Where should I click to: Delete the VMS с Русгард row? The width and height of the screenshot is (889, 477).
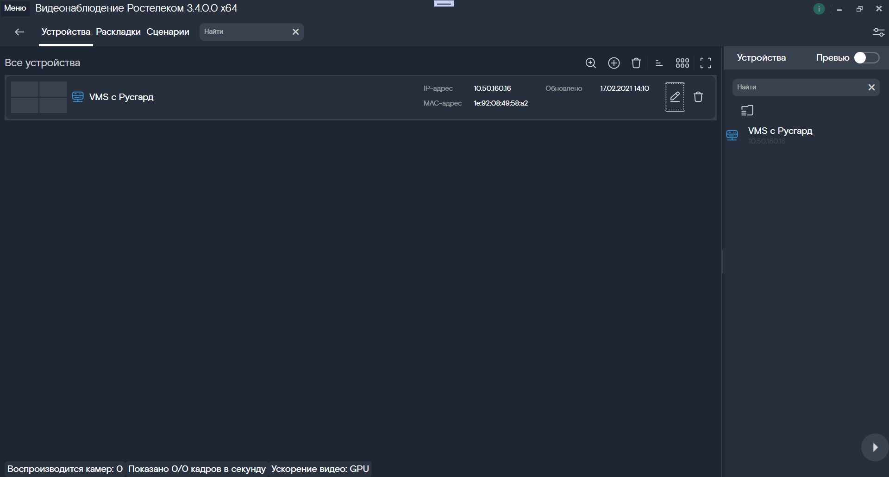(698, 97)
